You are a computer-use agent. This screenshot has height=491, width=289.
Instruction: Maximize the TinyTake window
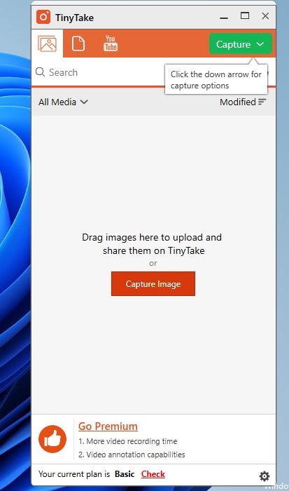tap(245, 15)
